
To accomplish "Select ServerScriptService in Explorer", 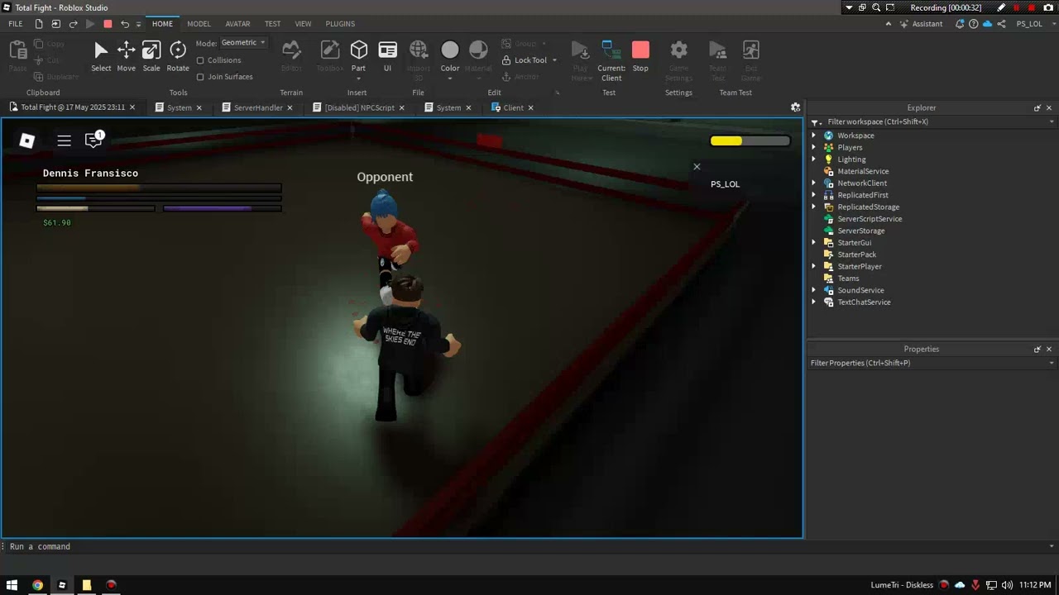I will click(870, 219).
